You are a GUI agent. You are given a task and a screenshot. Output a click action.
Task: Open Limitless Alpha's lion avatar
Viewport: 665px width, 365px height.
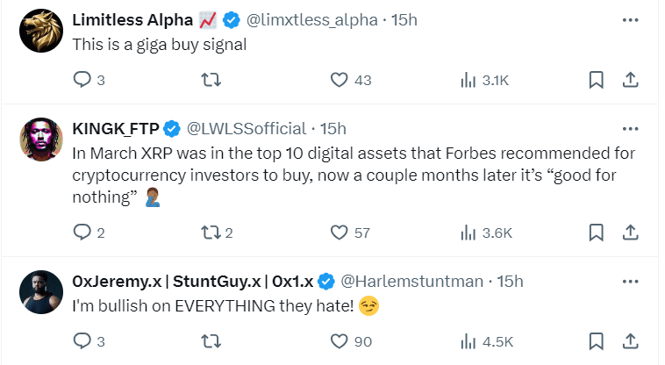(37, 29)
